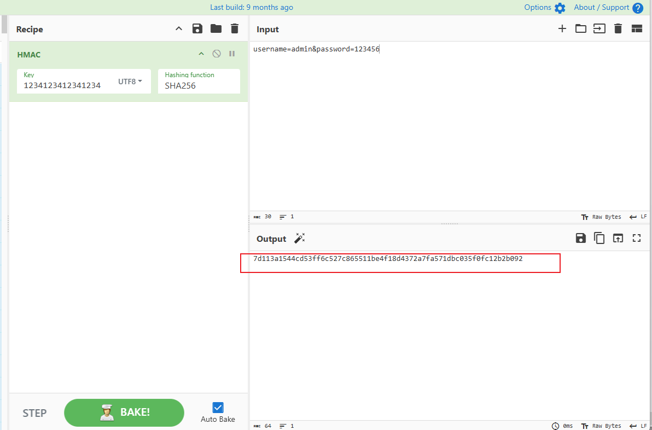Collapse the HMAC operation arguments
652x430 pixels.
tap(201, 54)
